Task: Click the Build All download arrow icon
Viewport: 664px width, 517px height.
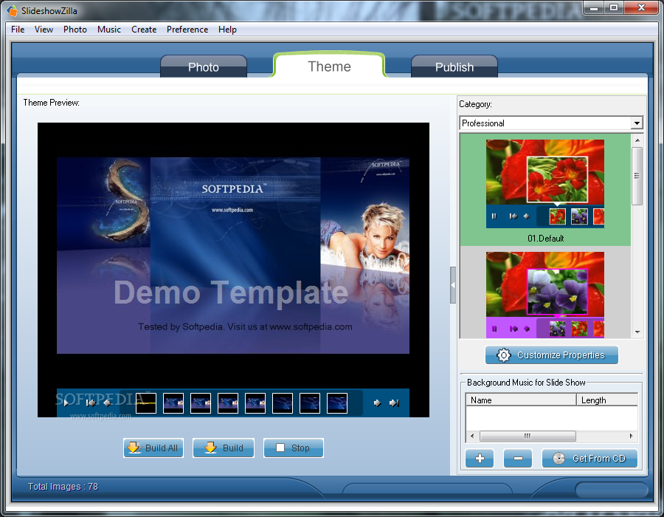Action: click(134, 448)
